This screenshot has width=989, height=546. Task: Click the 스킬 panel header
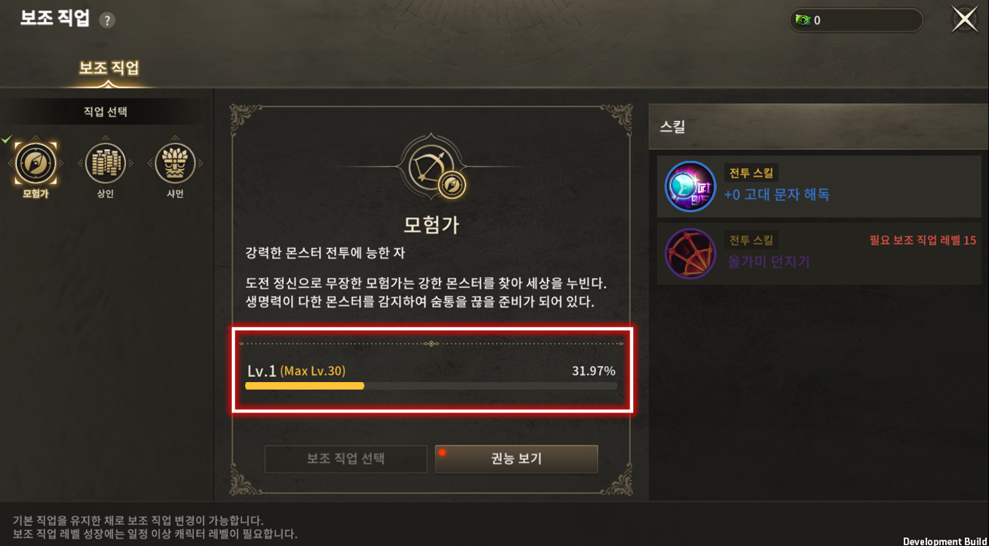[818, 127]
